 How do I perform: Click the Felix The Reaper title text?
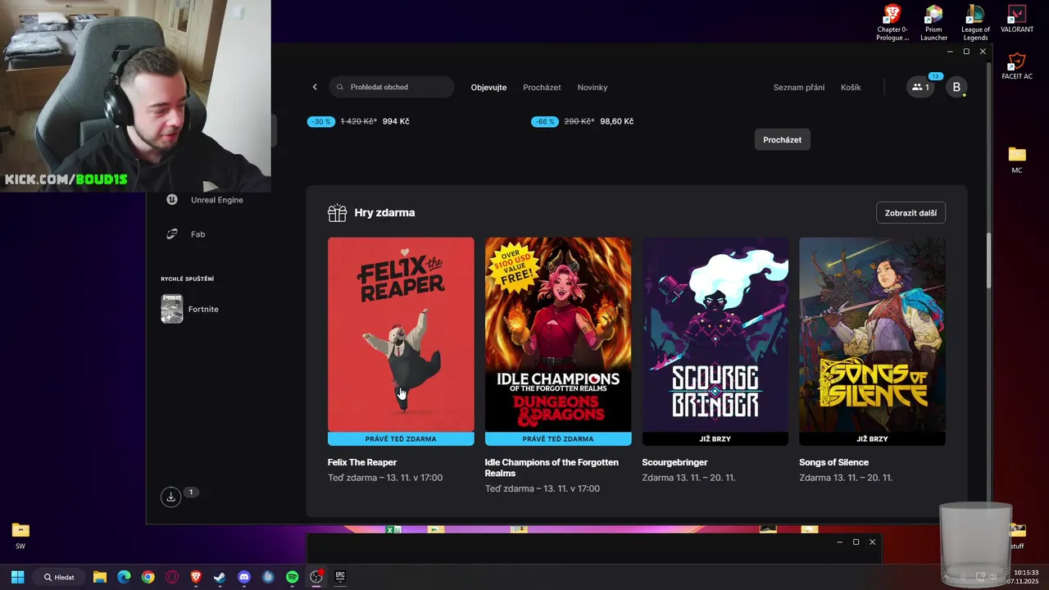(x=362, y=462)
